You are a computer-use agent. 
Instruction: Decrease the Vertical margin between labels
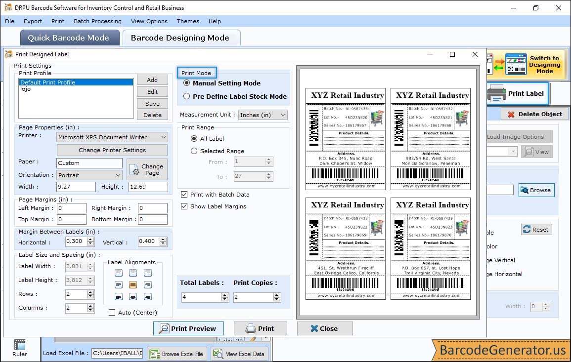[x=163, y=243]
